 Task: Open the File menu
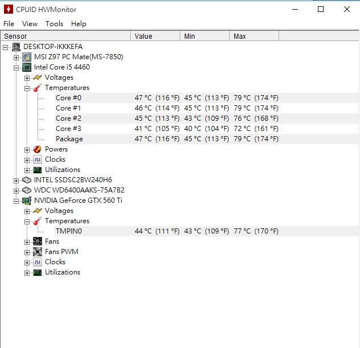tap(9, 24)
